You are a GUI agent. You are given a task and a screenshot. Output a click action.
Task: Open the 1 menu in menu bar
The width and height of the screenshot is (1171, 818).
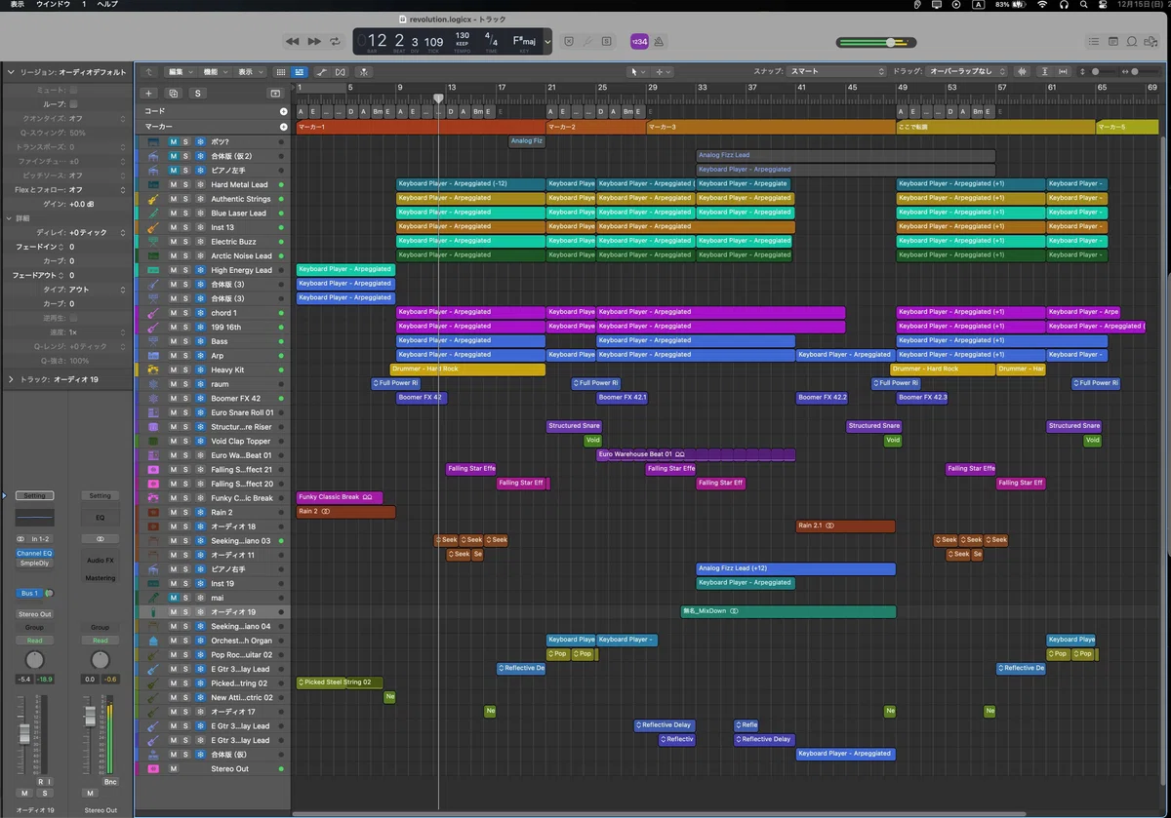tap(86, 5)
